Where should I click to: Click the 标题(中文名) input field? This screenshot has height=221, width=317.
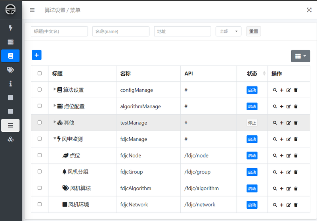coord(59,31)
